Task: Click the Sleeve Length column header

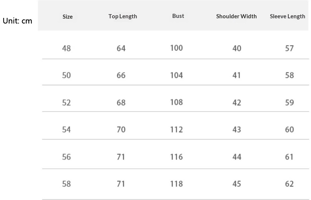Action: (288, 16)
